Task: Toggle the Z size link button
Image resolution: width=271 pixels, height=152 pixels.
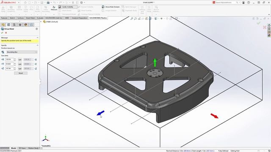Action: point(20,68)
